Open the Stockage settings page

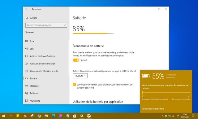click(x=32, y=86)
